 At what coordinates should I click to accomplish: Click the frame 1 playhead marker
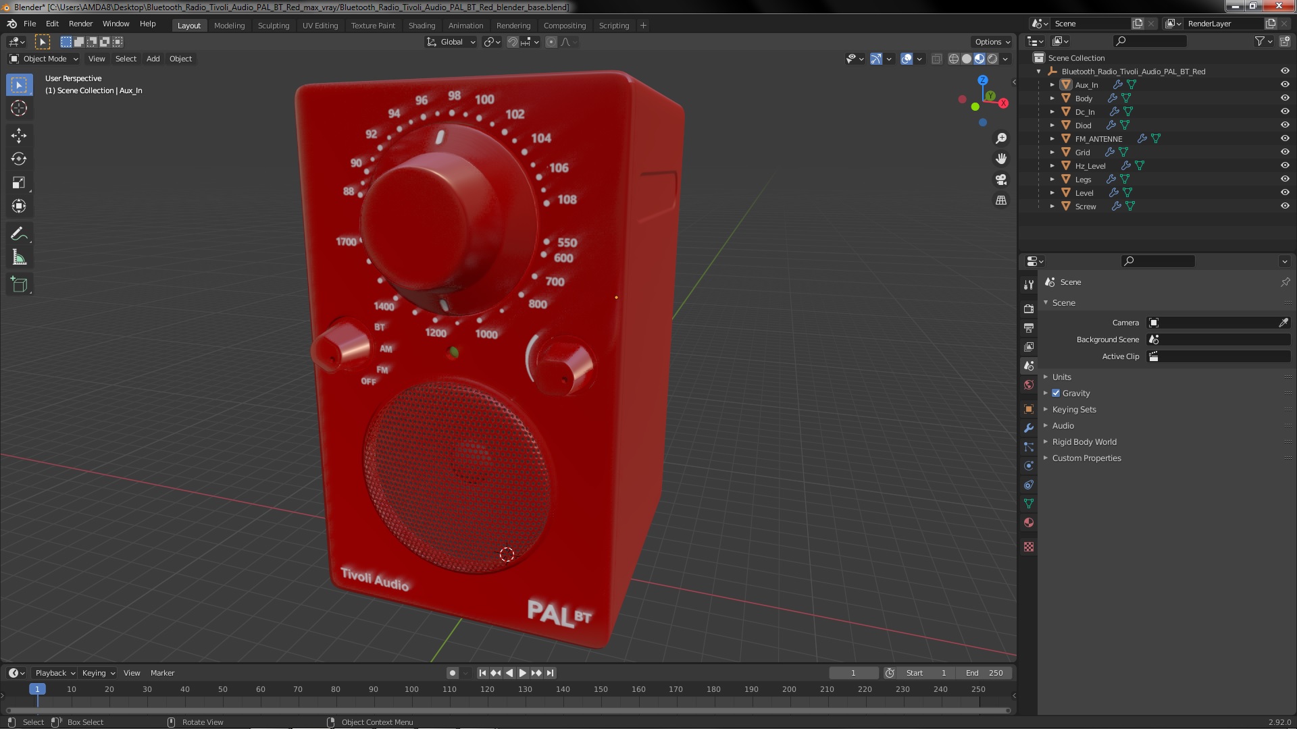37,689
